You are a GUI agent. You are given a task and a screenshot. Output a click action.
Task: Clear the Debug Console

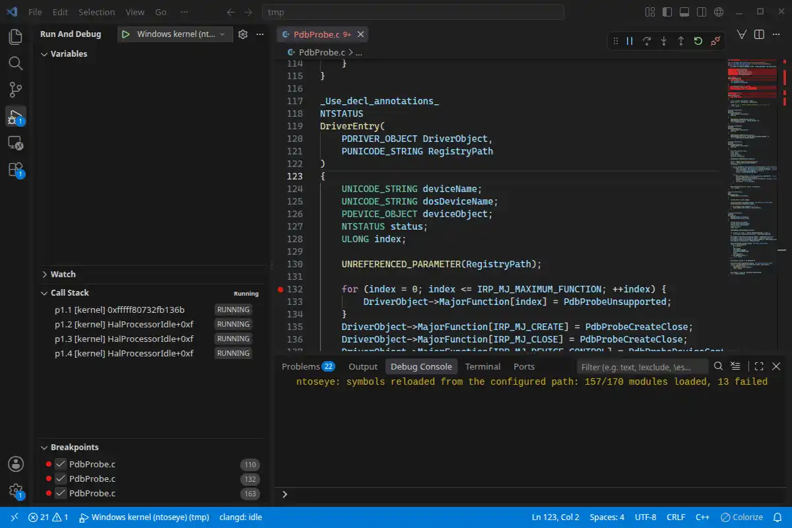[736, 366]
